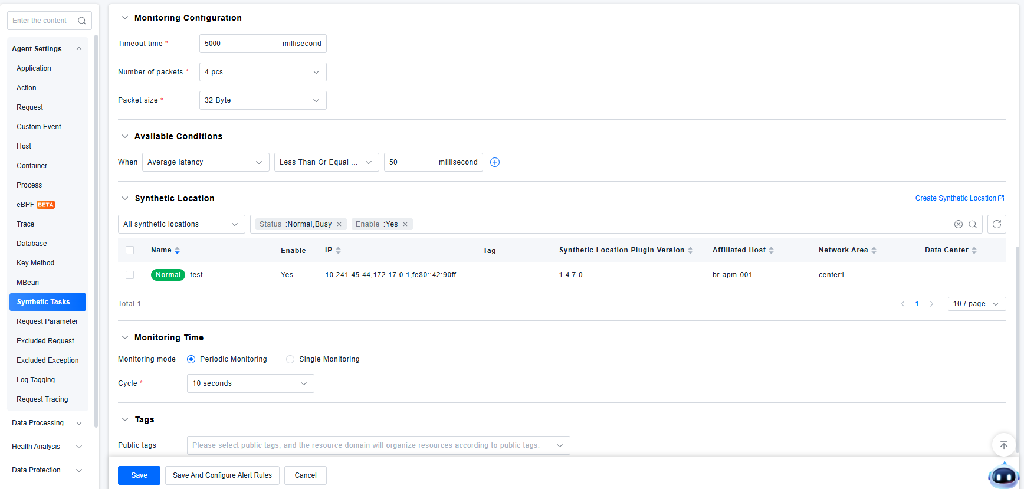The image size is (1024, 489).
Task: Remove the Enable Yes filter tag
Action: coord(405,224)
